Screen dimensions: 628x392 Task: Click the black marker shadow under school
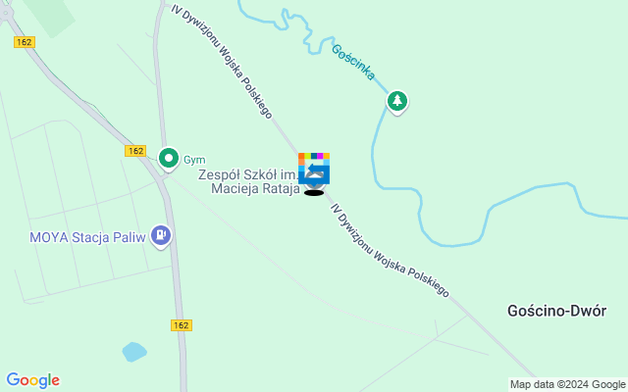[314, 193]
